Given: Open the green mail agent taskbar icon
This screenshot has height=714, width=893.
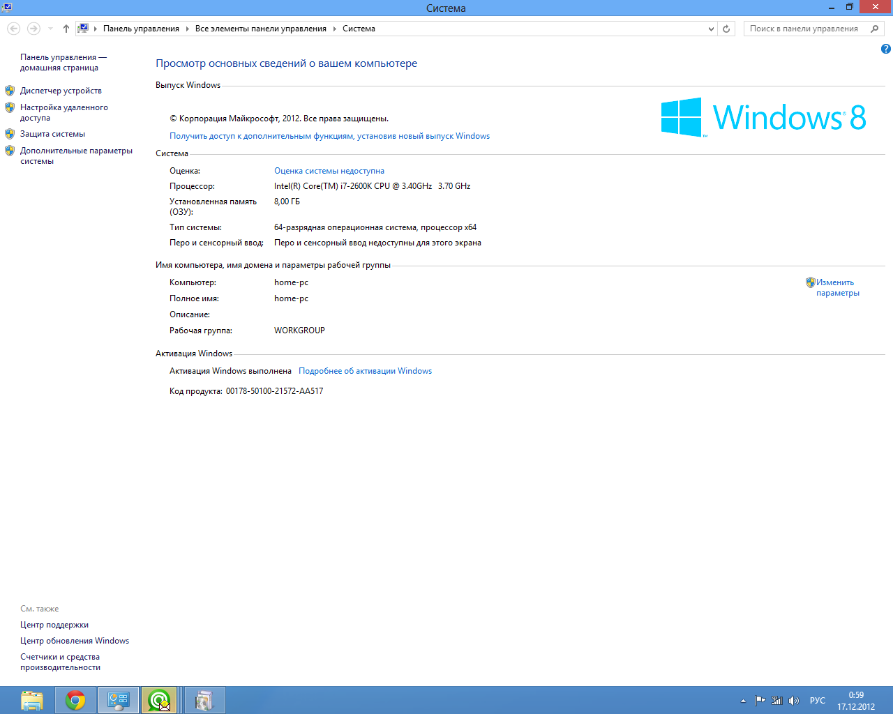Looking at the screenshot, I should (x=159, y=700).
